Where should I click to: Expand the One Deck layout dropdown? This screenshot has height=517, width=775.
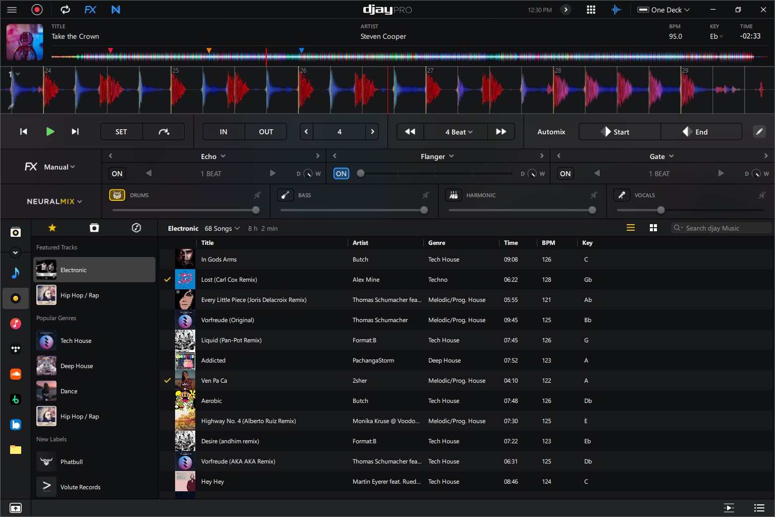[663, 10]
